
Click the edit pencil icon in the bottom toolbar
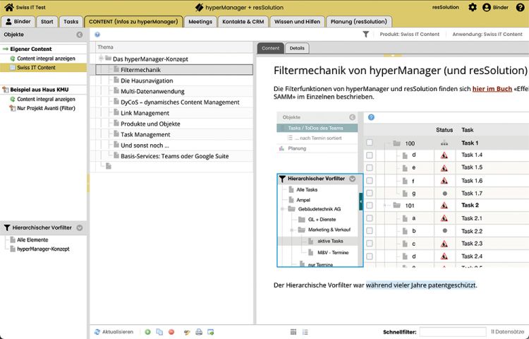[187, 332]
